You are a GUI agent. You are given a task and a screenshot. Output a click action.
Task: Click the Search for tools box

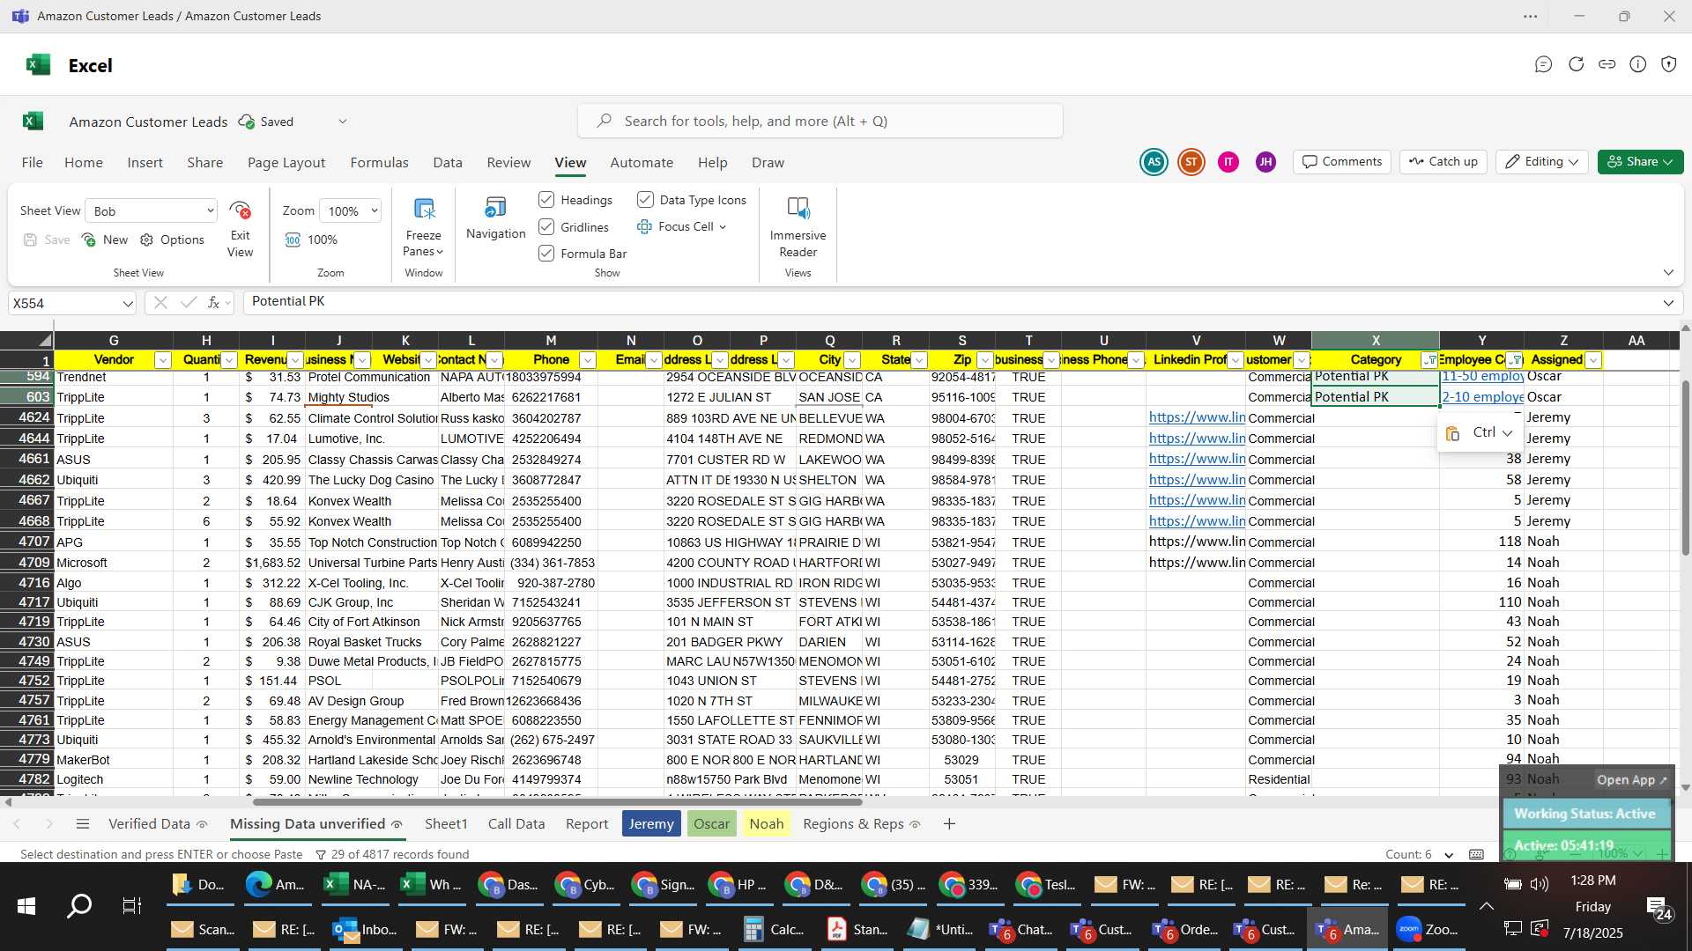820,122
